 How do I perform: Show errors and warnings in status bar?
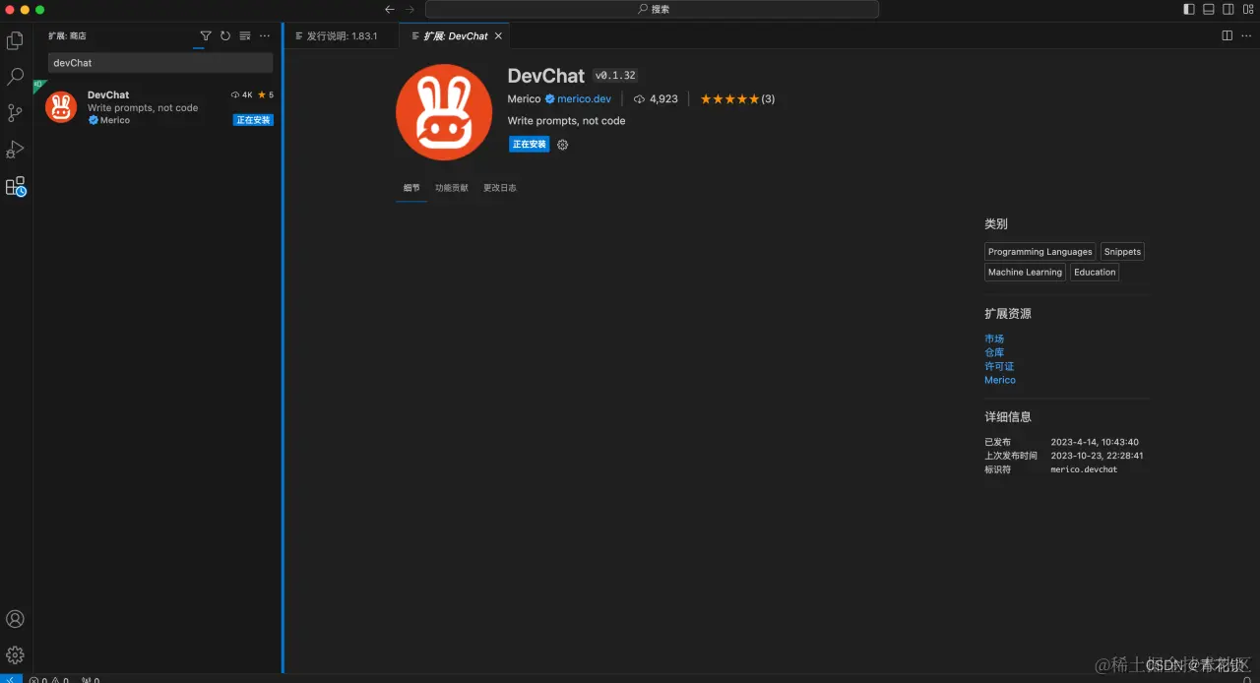[49, 679]
